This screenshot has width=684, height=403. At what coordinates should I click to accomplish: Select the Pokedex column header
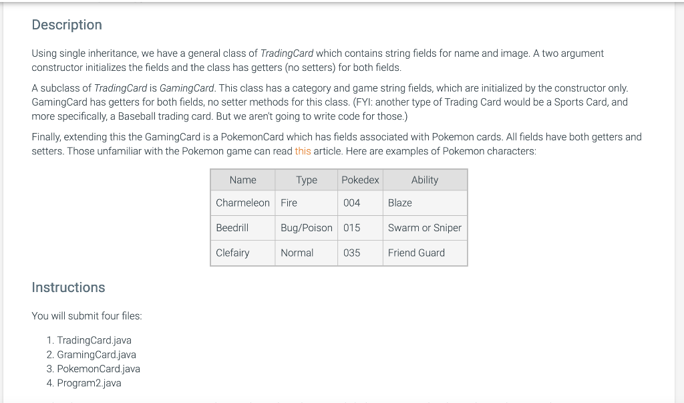[360, 180]
